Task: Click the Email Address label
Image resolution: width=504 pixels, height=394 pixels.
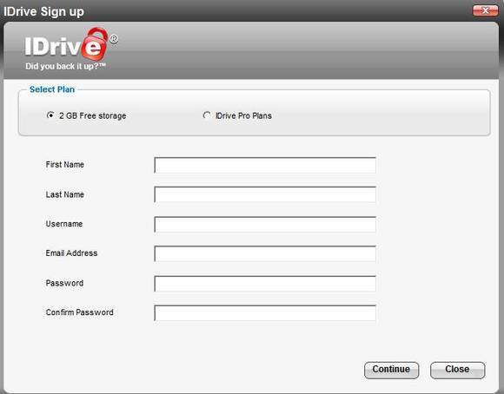Action: pyautogui.click(x=71, y=253)
